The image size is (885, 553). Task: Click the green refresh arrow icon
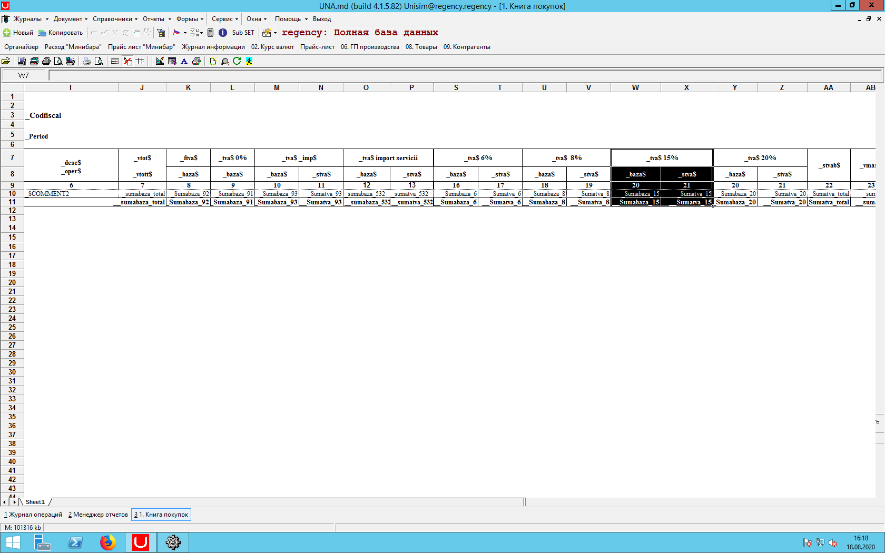237,61
